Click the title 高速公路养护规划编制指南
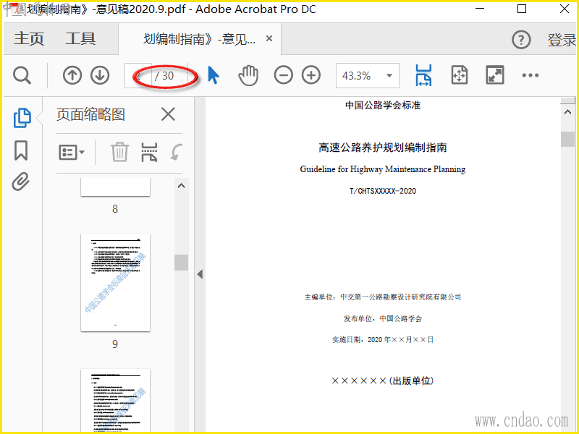The width and height of the screenshot is (579, 434). point(383,148)
